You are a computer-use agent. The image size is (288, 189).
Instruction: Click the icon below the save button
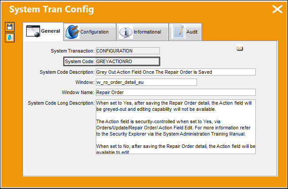(x=10, y=38)
